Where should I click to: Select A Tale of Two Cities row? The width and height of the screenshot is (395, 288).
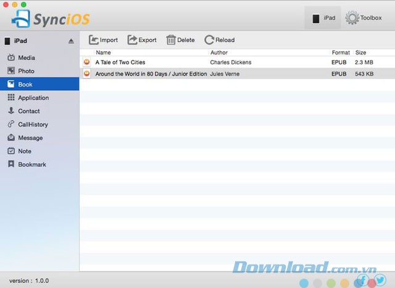pyautogui.click(x=120, y=62)
